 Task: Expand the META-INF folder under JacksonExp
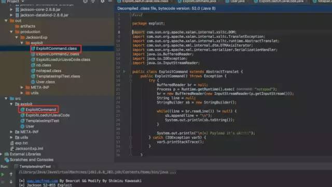click(x=22, y=87)
